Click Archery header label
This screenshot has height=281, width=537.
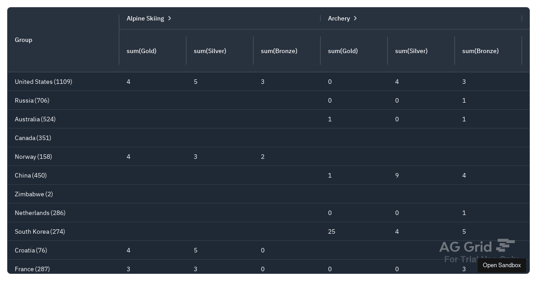pos(339,18)
